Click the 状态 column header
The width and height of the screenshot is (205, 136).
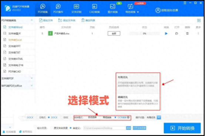144,27
